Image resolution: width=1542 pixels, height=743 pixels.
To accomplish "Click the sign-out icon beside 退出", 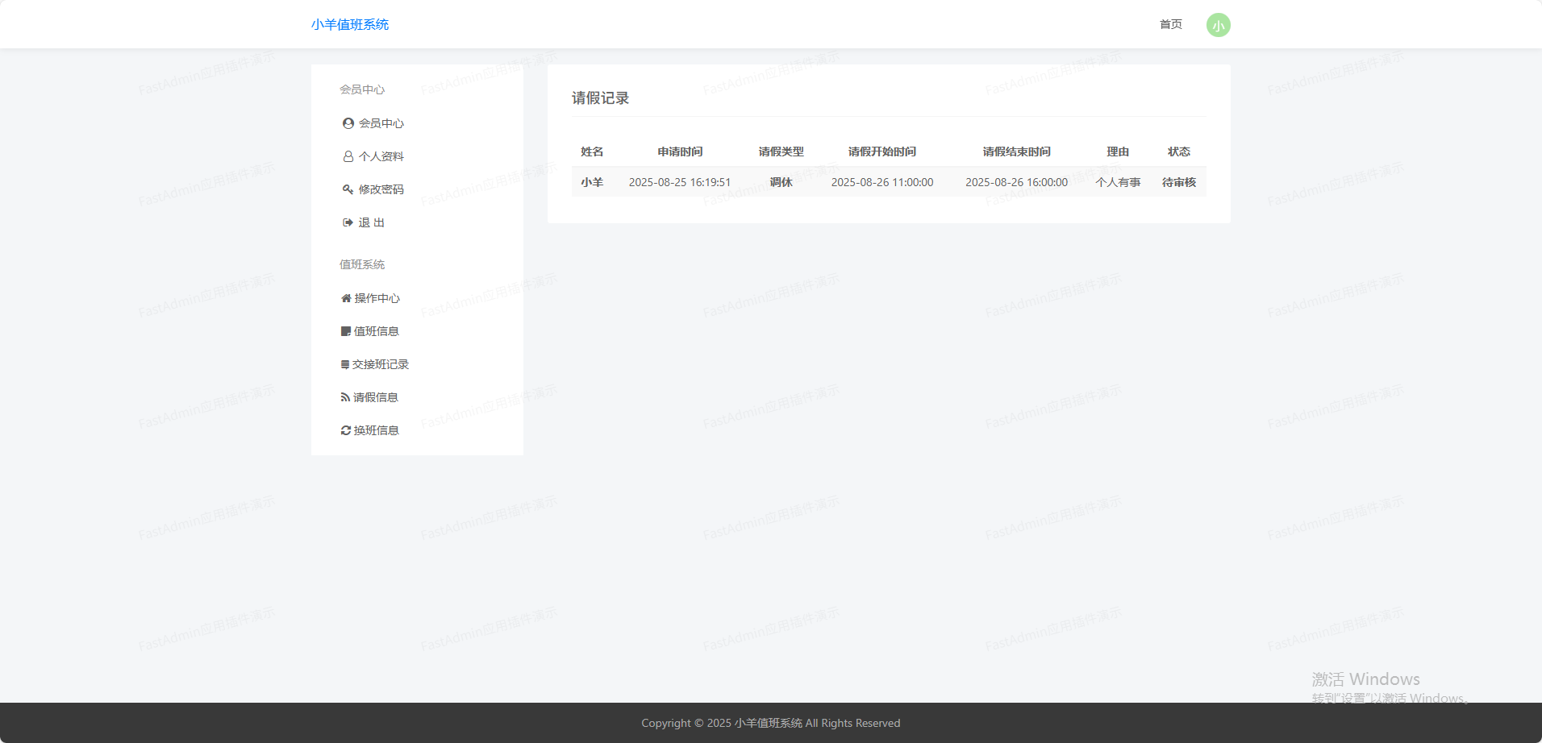I will [x=348, y=222].
